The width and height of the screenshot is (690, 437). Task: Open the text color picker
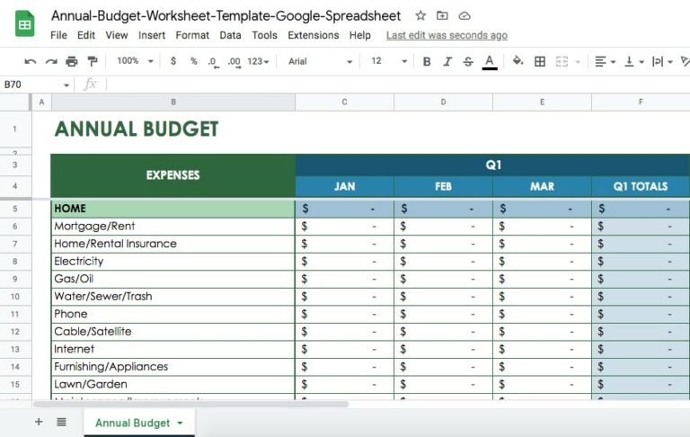(490, 62)
